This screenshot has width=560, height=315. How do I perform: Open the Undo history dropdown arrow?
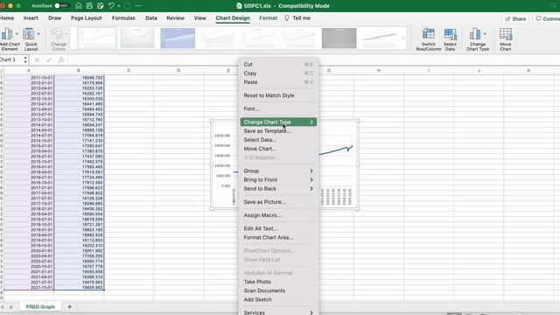click(119, 6)
